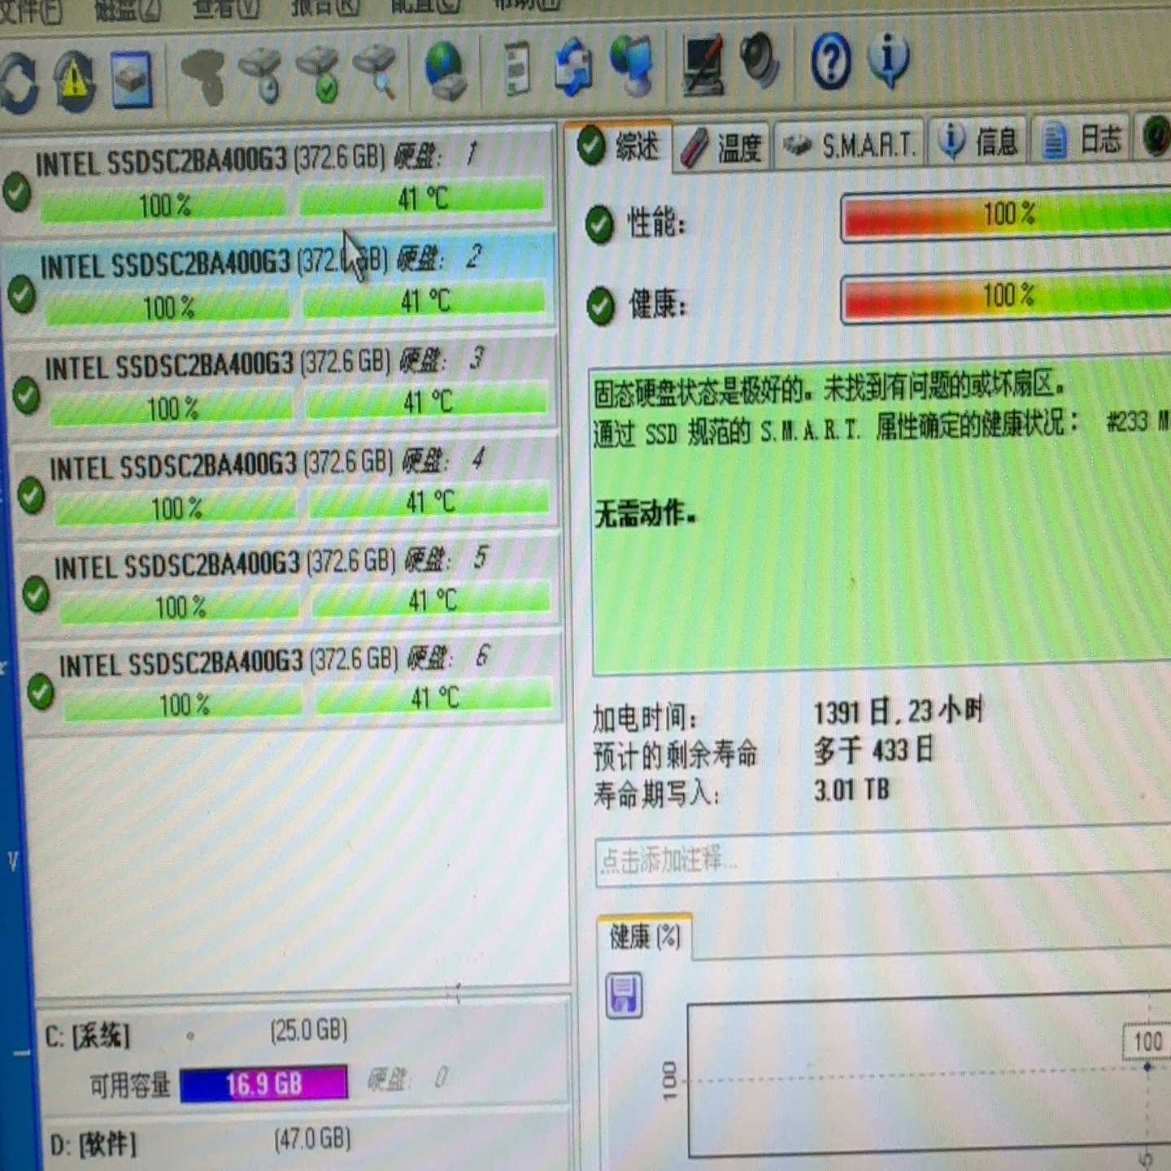Click the blue-framed disk panel toolbar icon
Image resolution: width=1171 pixels, height=1171 pixels.
tap(132, 79)
